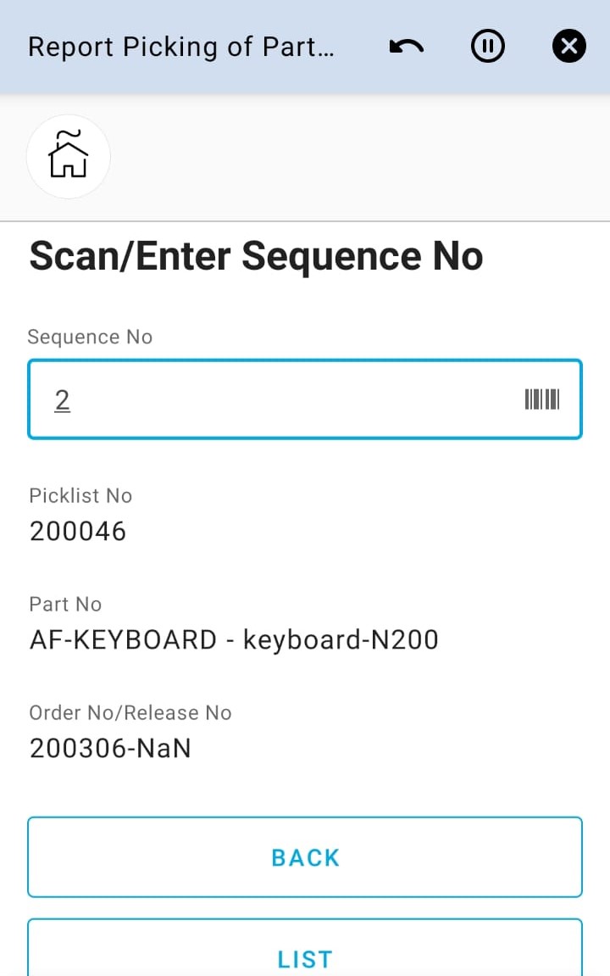Go to home via the house icon
The width and height of the screenshot is (610, 976).
click(69, 156)
